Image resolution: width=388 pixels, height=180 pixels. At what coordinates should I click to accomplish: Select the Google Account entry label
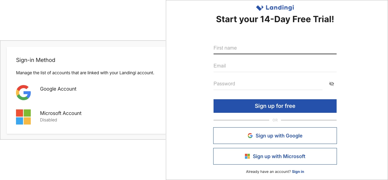[x=58, y=89]
